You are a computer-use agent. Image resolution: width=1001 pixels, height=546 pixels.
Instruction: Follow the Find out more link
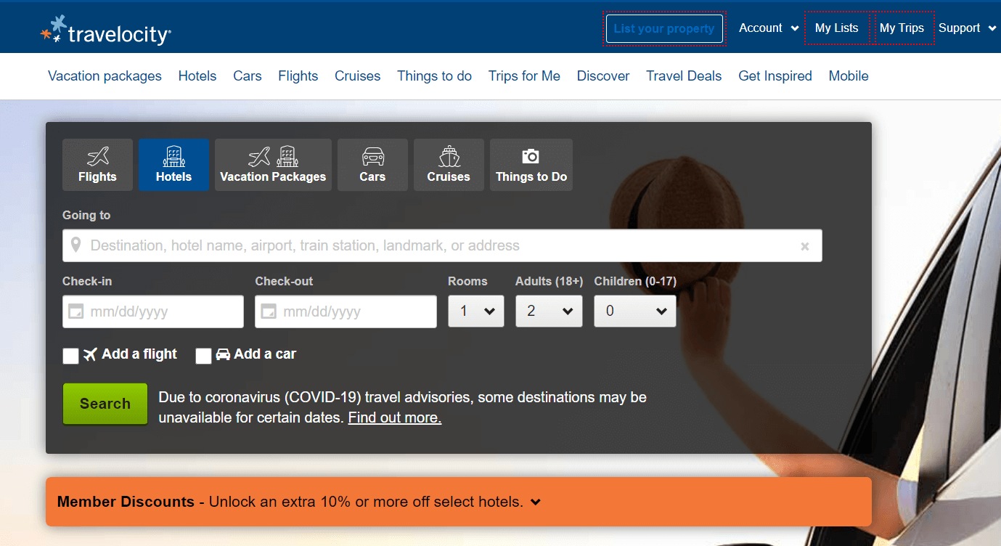395,417
